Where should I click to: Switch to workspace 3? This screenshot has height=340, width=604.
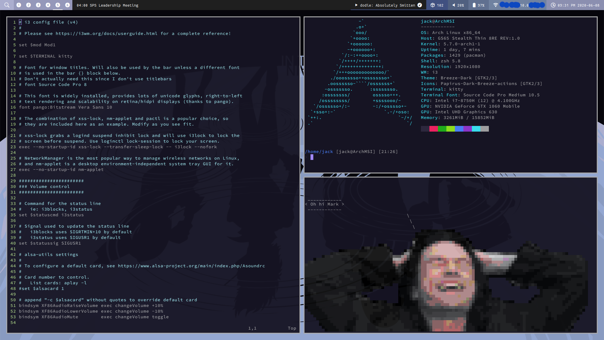[38, 5]
